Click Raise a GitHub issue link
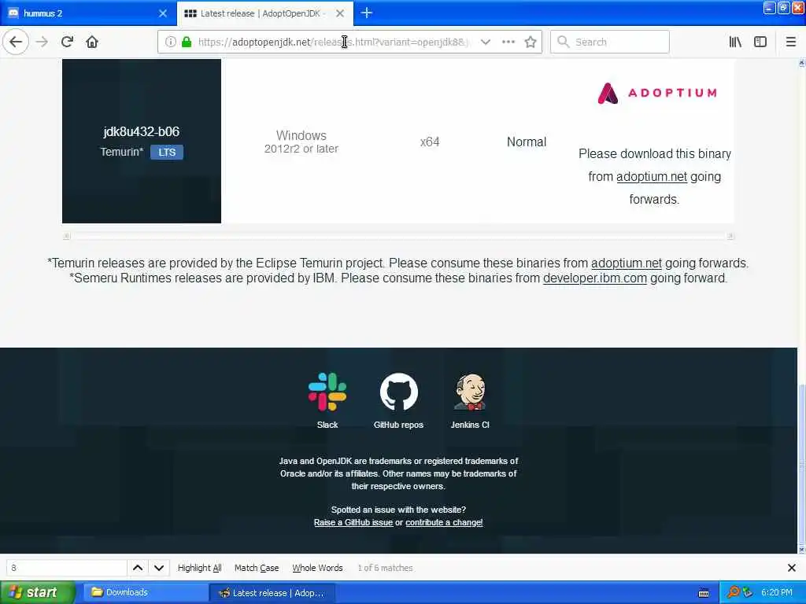This screenshot has width=806, height=604. click(353, 522)
